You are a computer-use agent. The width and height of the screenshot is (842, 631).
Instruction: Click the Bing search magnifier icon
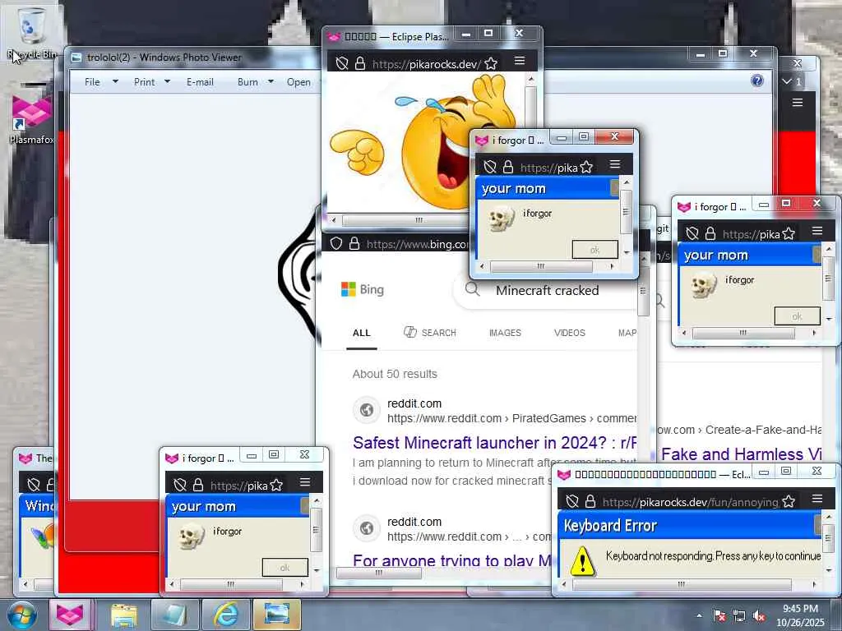pos(473,289)
